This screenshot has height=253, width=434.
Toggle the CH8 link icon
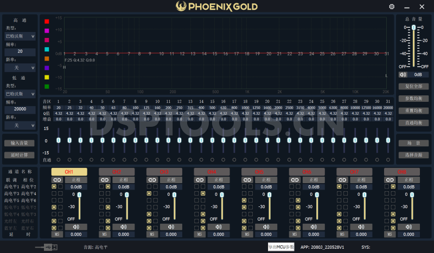pyautogui.click(x=390, y=180)
